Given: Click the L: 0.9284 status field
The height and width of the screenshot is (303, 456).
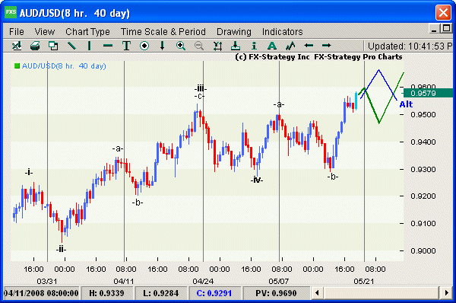Looking at the screenshot, I should 160,293.
